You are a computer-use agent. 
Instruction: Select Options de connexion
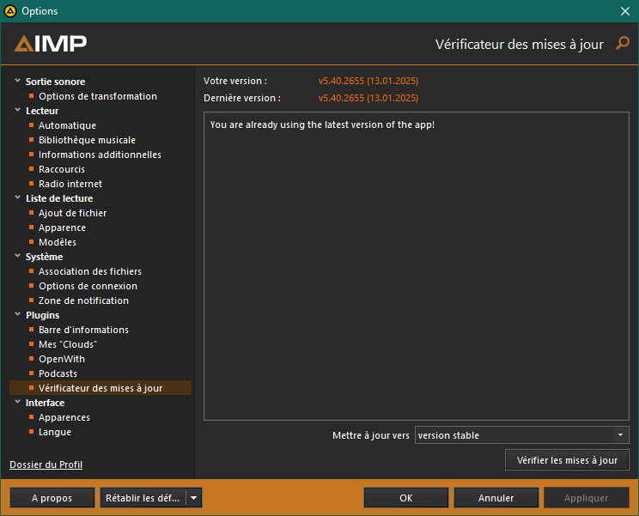88,286
